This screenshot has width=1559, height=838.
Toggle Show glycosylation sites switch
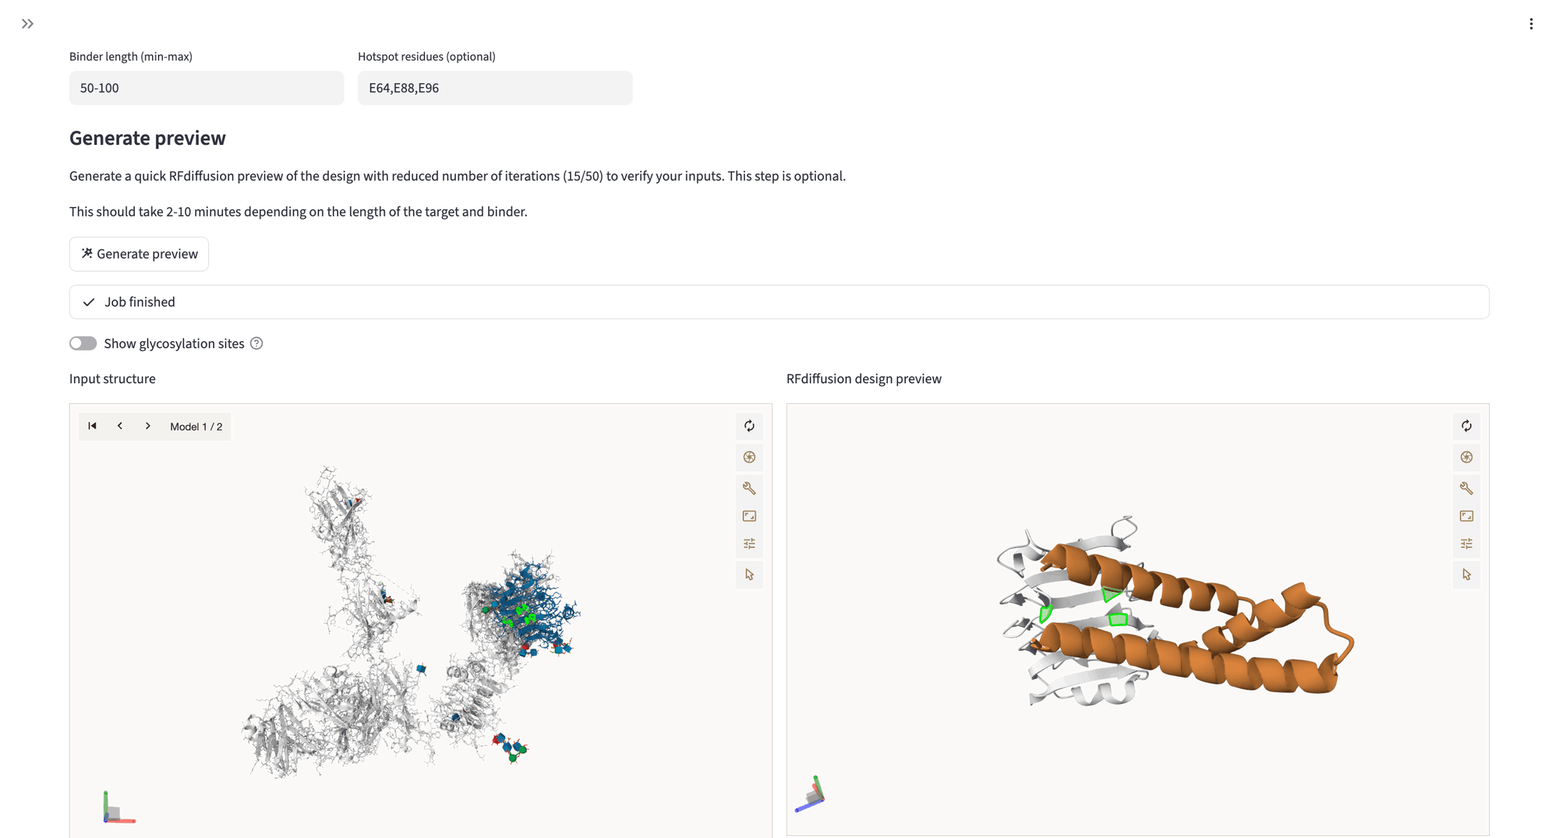click(x=83, y=343)
